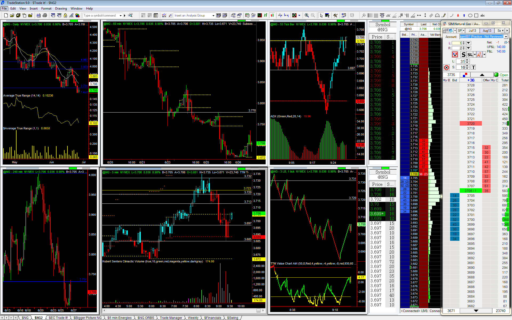Open the L quantity dropdown arrow
512x320 pixels.
pyautogui.click(x=469, y=43)
